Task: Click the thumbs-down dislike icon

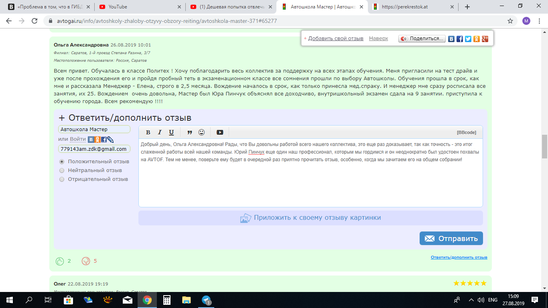Action: click(x=85, y=261)
